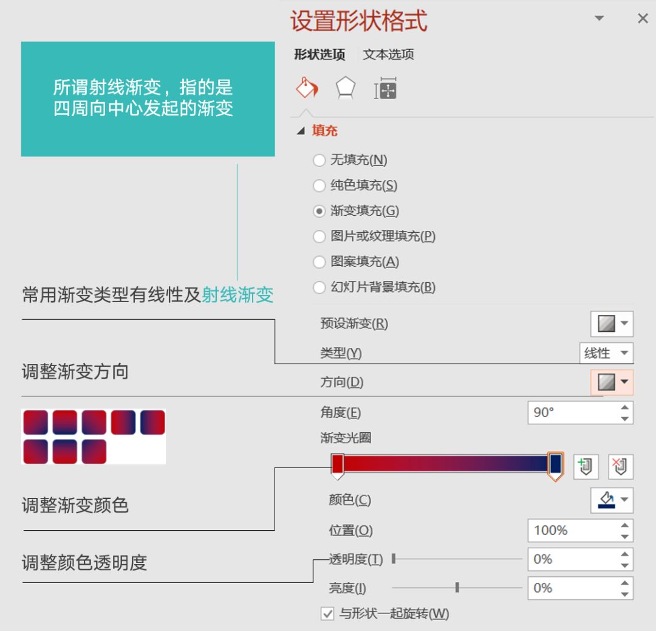
Task: Click the add gradient stop button
Action: (x=586, y=467)
